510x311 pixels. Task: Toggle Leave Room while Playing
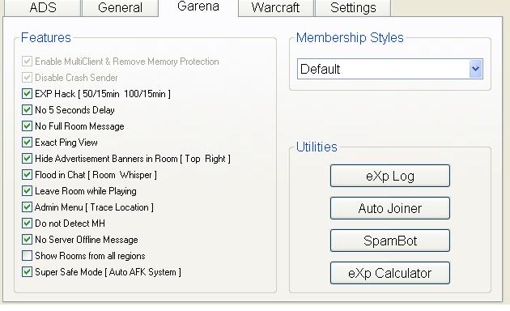coord(27,191)
